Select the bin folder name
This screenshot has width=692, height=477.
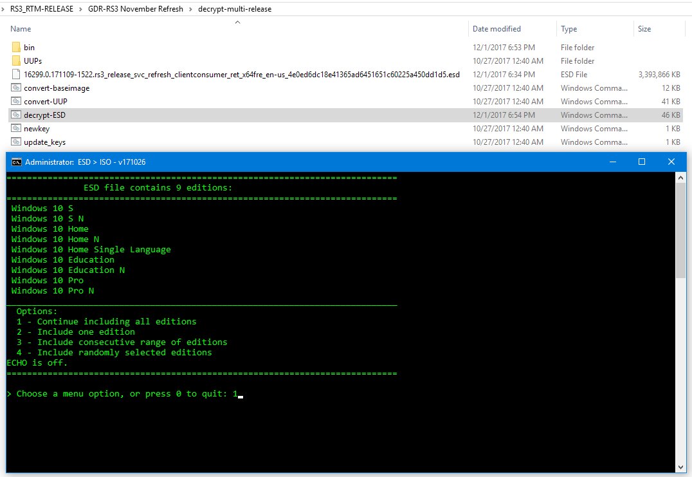tap(29, 47)
